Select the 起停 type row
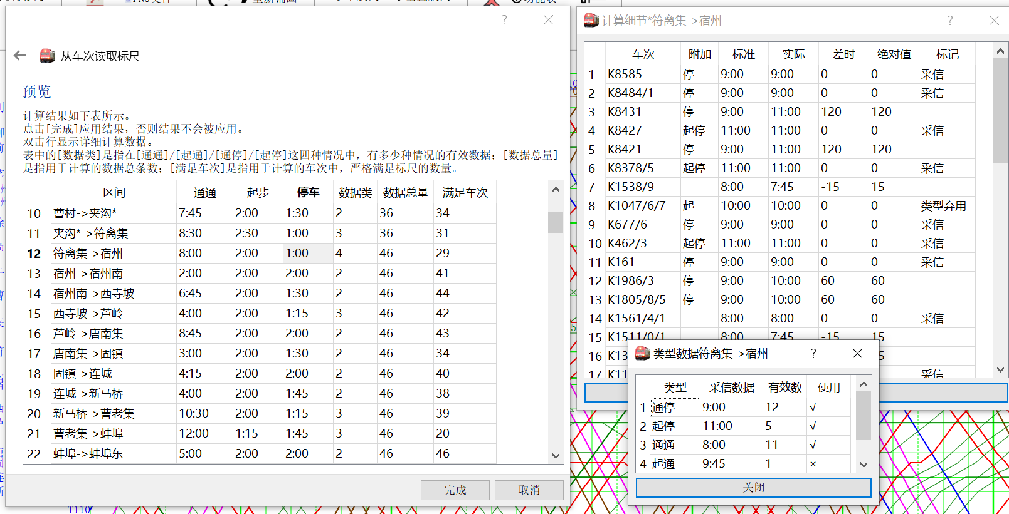Image resolution: width=1009 pixels, height=514 pixels. [x=744, y=426]
